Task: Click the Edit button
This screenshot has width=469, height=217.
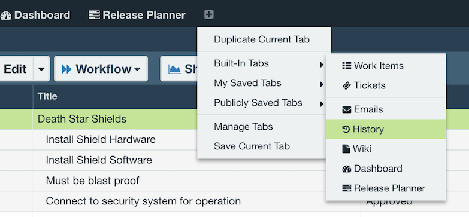Action: click(x=16, y=69)
